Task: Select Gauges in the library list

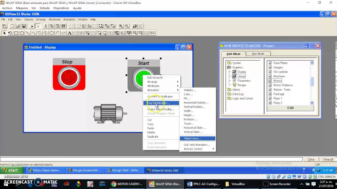Action: 278,67
